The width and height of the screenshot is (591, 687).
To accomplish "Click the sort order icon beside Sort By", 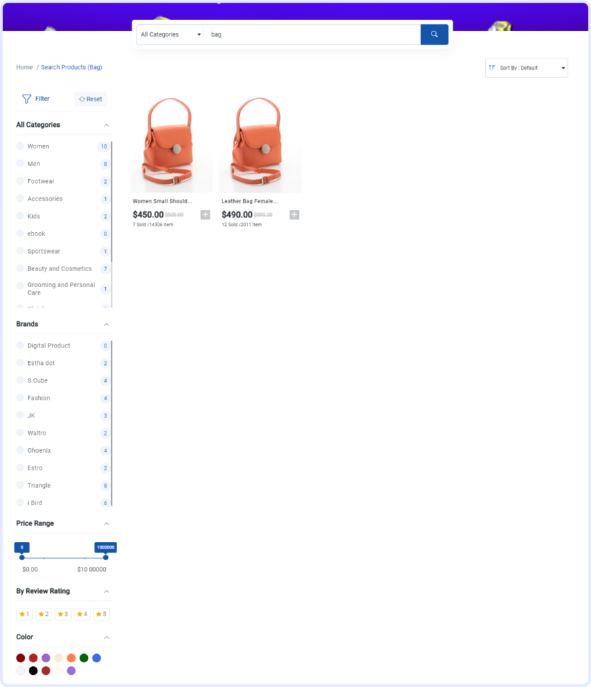I will point(492,68).
